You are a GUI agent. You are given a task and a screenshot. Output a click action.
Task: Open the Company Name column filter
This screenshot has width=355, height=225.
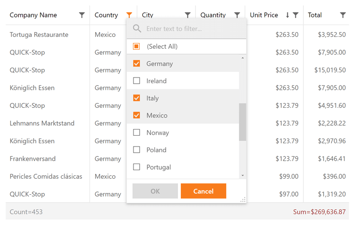(82, 15)
